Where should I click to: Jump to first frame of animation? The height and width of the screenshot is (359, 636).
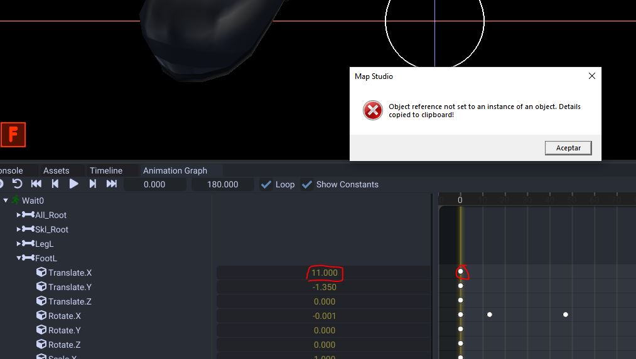[36, 184]
